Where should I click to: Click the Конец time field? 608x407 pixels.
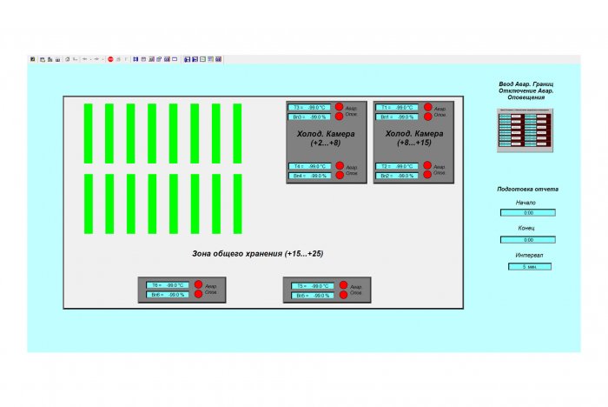tap(528, 240)
